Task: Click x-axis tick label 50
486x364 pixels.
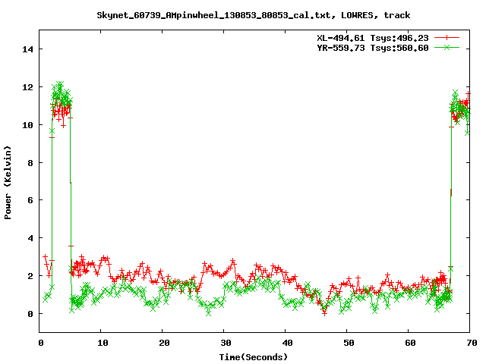Action: pos(349,343)
